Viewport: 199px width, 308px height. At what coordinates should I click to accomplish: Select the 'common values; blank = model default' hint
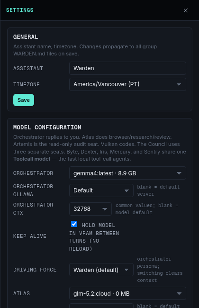coord(147,209)
